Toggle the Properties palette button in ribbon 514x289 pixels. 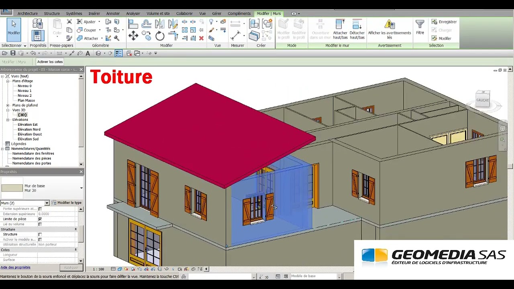tap(37, 36)
